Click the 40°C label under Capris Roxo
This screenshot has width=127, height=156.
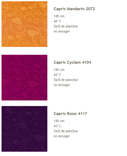point(57,126)
